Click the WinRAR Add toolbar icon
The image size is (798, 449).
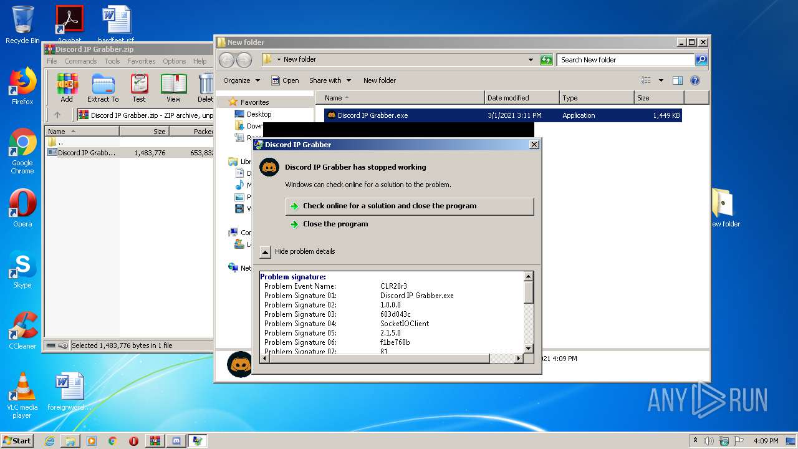click(x=67, y=88)
